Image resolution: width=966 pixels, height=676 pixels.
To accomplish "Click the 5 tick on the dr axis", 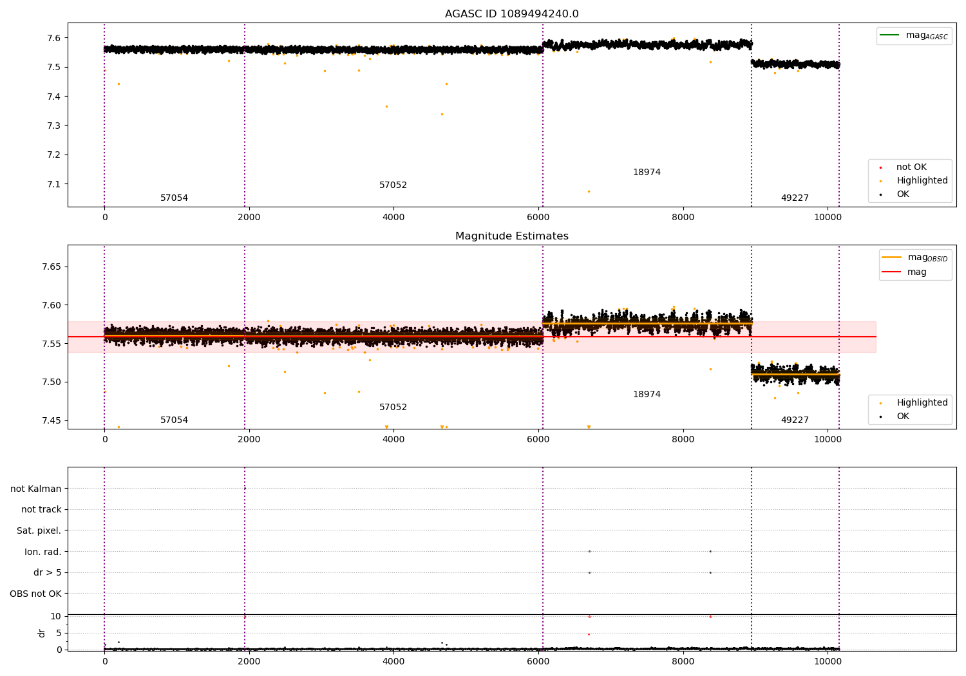I will tap(59, 634).
